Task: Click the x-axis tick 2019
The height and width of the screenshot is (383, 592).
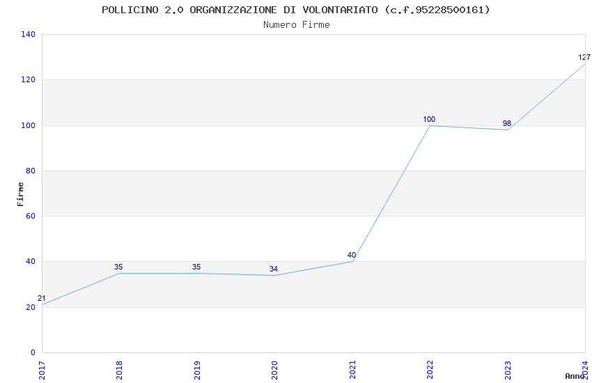Action: (x=197, y=370)
